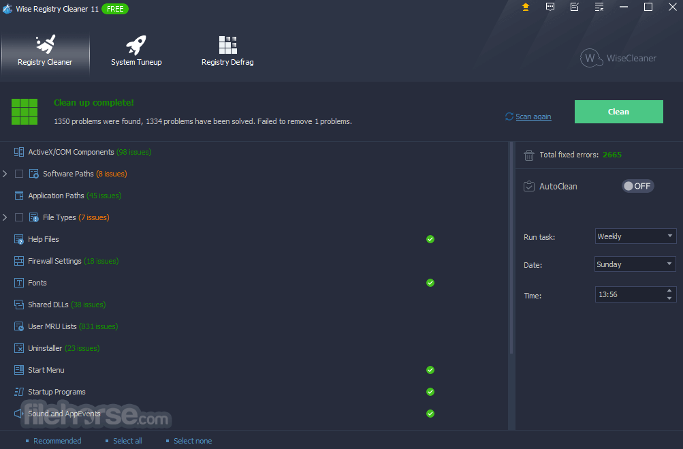Click the Start Menu icon
The width and height of the screenshot is (683, 449).
point(19,370)
